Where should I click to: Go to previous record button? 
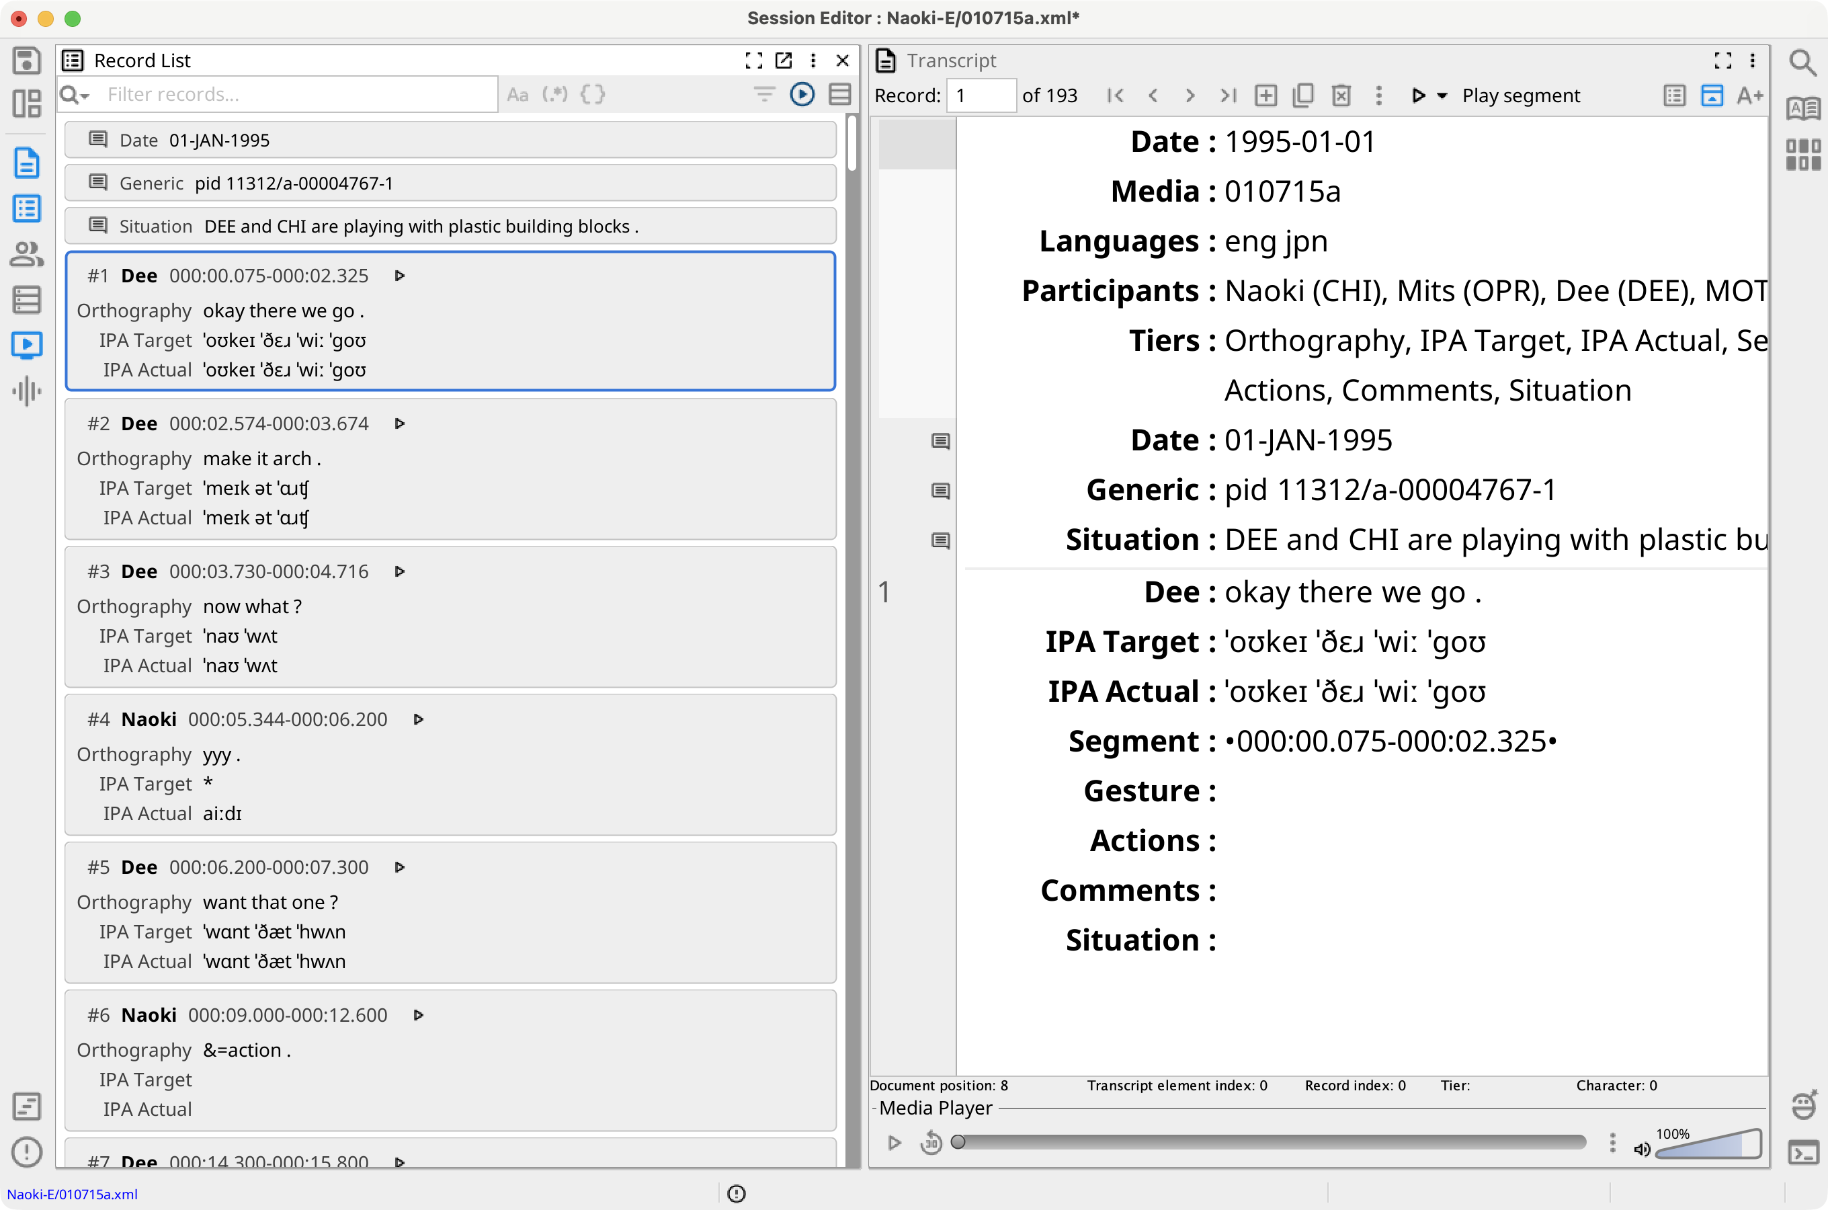1153,95
